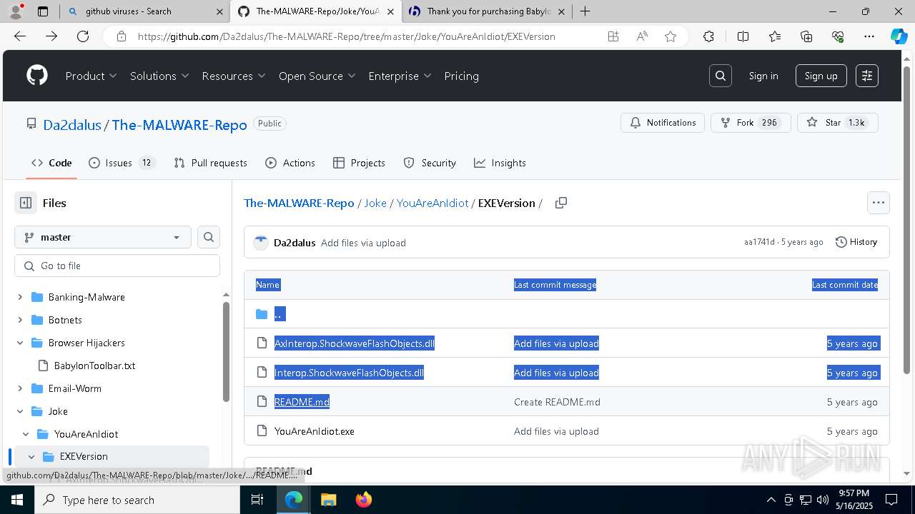Open the Actions tab
915x514 pixels.
[x=290, y=163]
